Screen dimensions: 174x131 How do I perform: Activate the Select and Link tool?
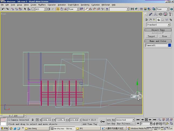12,9
